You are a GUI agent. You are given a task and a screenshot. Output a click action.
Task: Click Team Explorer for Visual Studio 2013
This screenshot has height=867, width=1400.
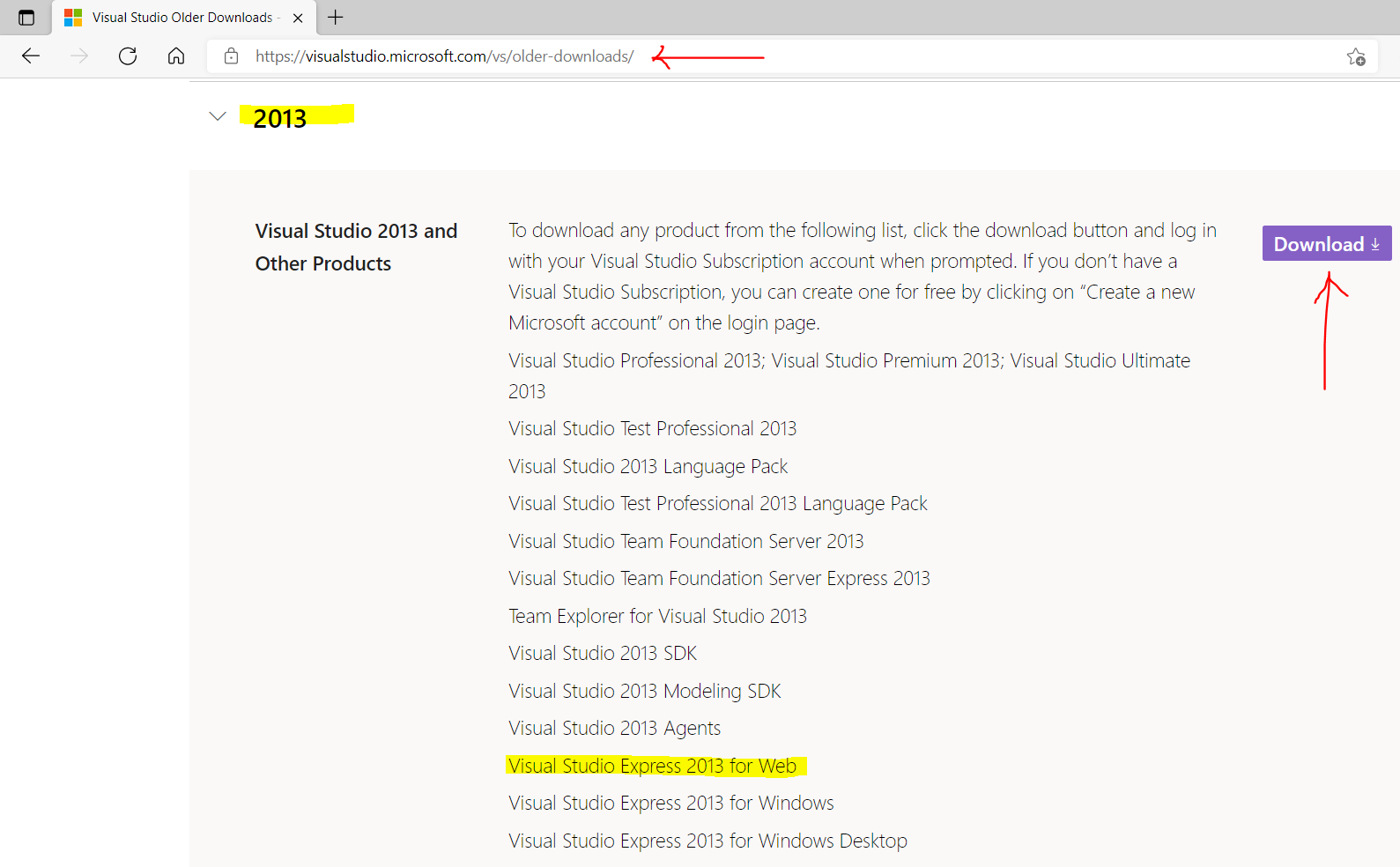click(x=657, y=616)
